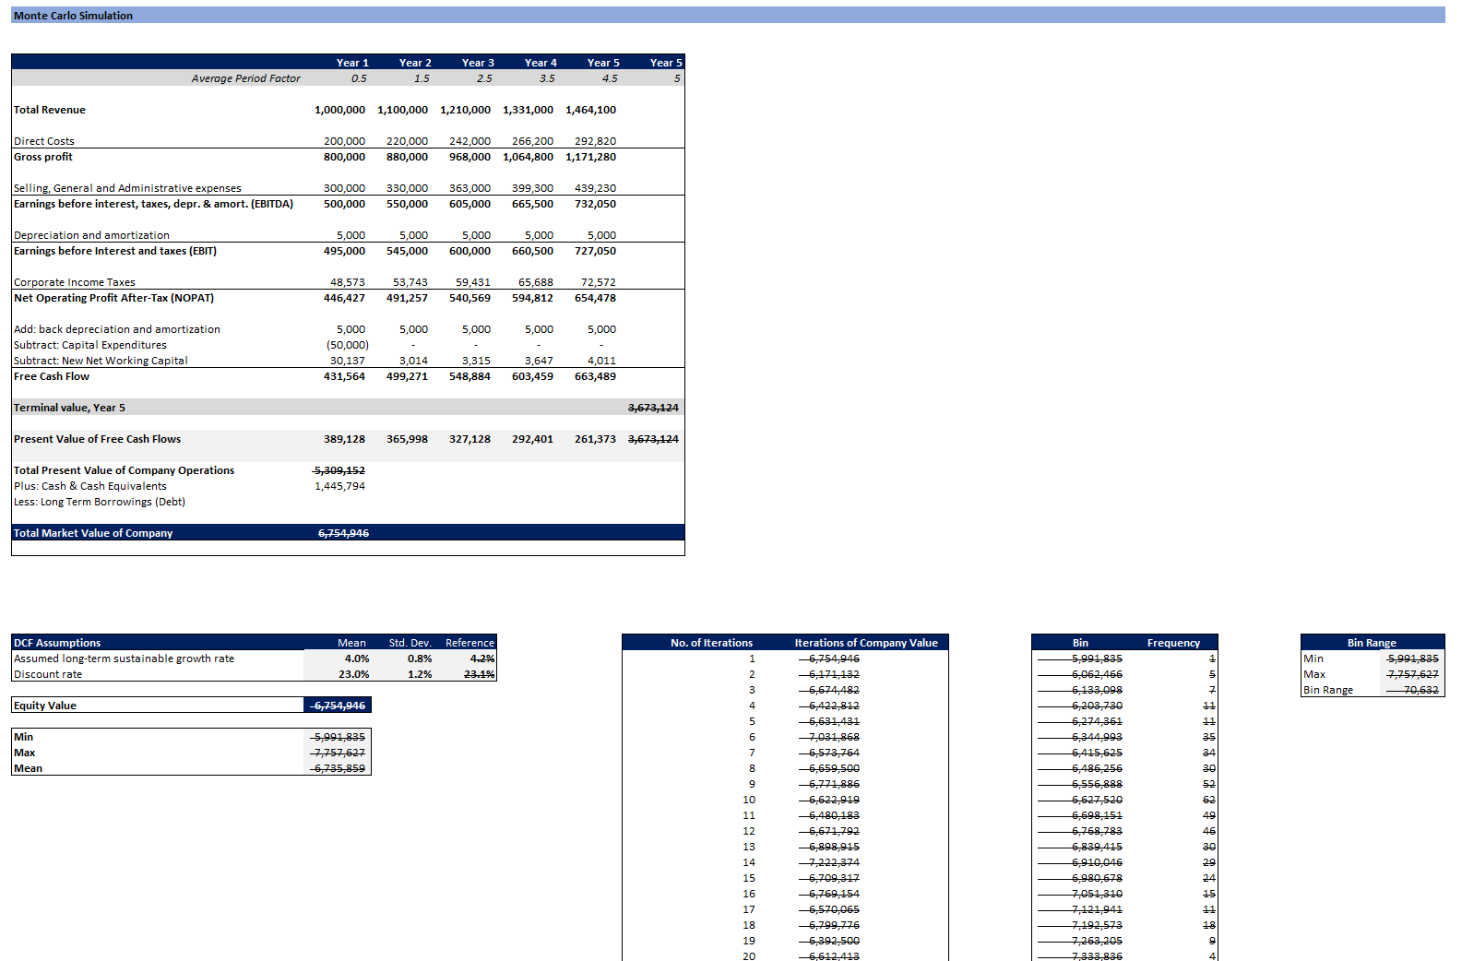1462x961 pixels.
Task: Select iteration 6 company value 7,031,868
Action: pos(834,737)
